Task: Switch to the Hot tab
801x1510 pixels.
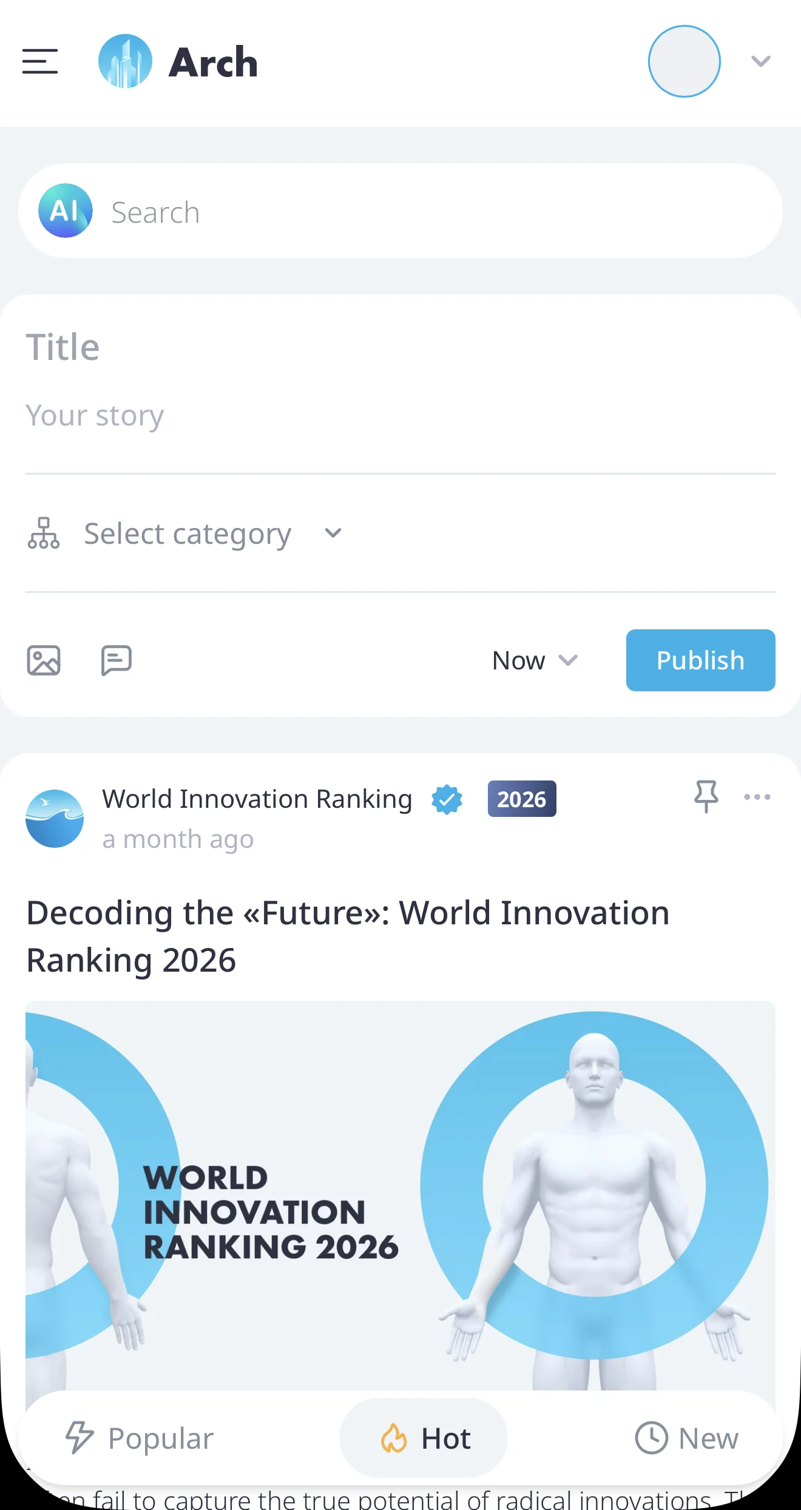Action: click(x=424, y=1438)
